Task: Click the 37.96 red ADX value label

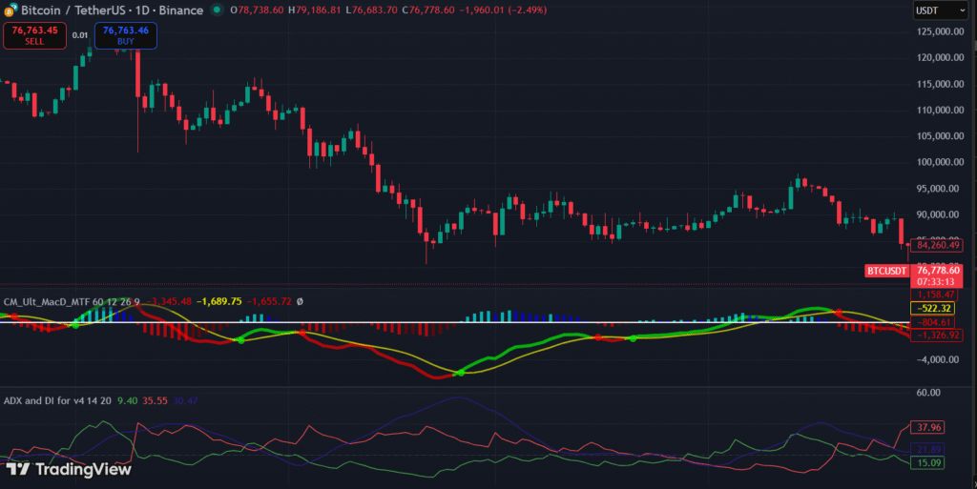Action: [x=927, y=427]
